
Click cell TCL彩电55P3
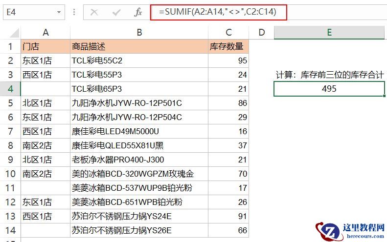click(139, 75)
